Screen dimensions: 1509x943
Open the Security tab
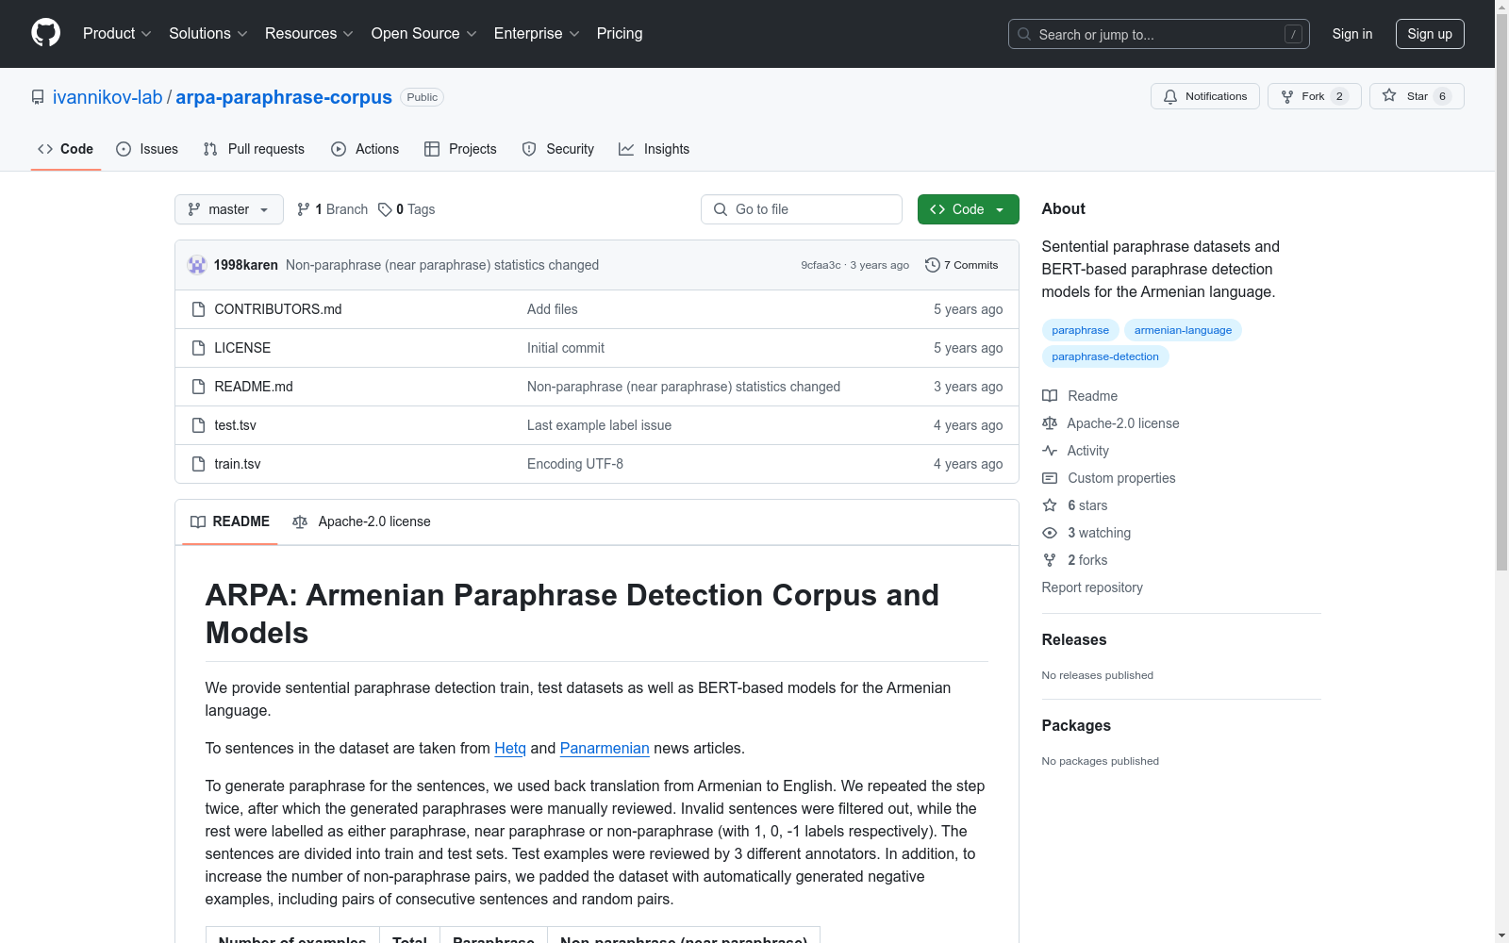point(558,149)
